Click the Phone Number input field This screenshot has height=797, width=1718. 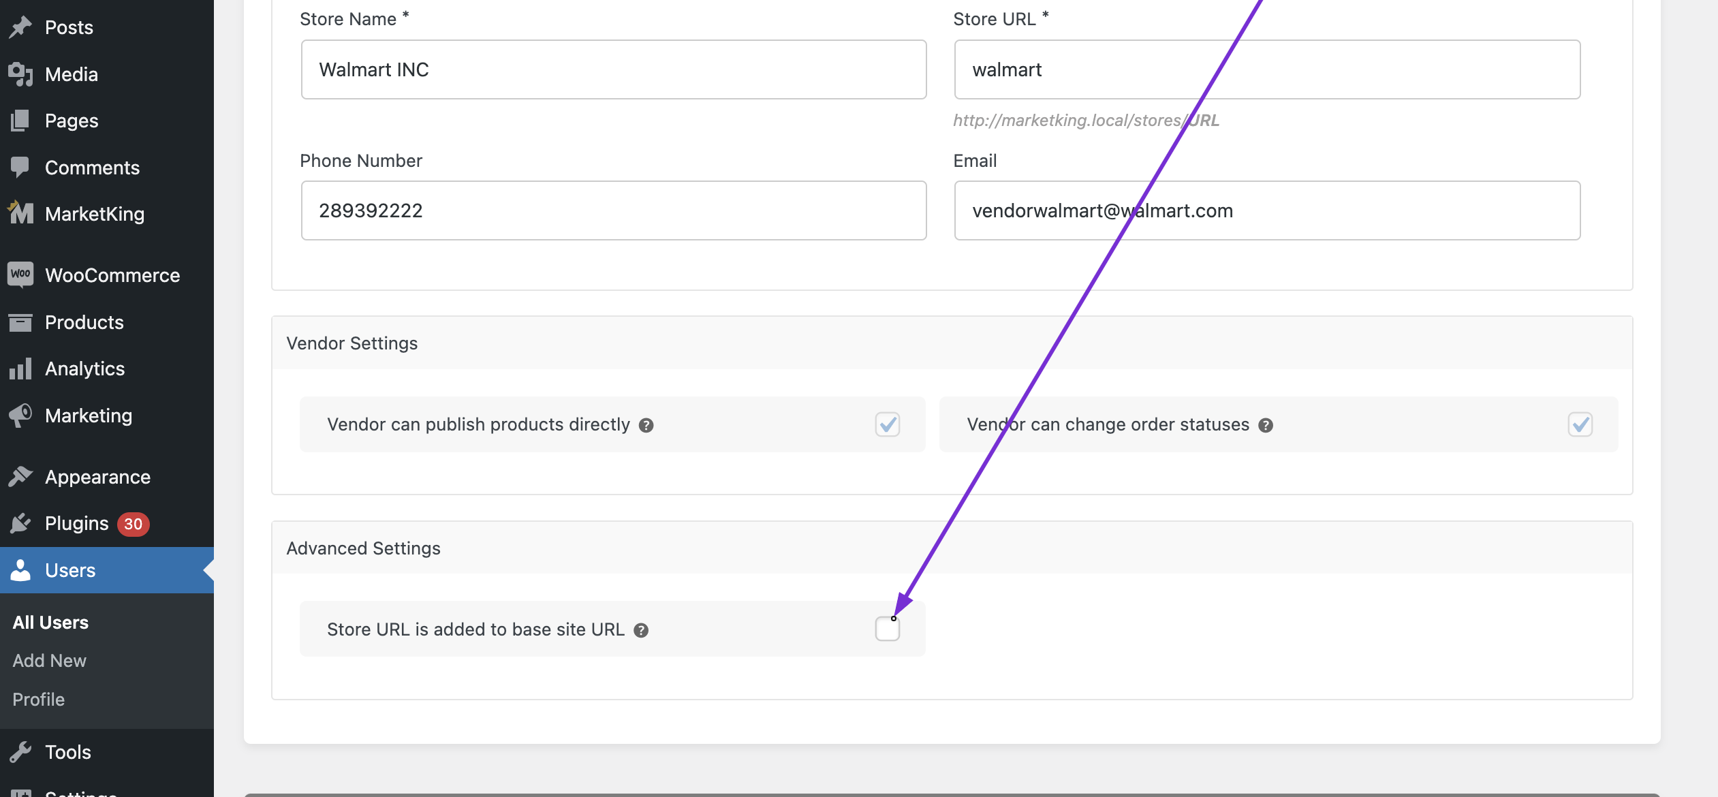pyautogui.click(x=614, y=210)
